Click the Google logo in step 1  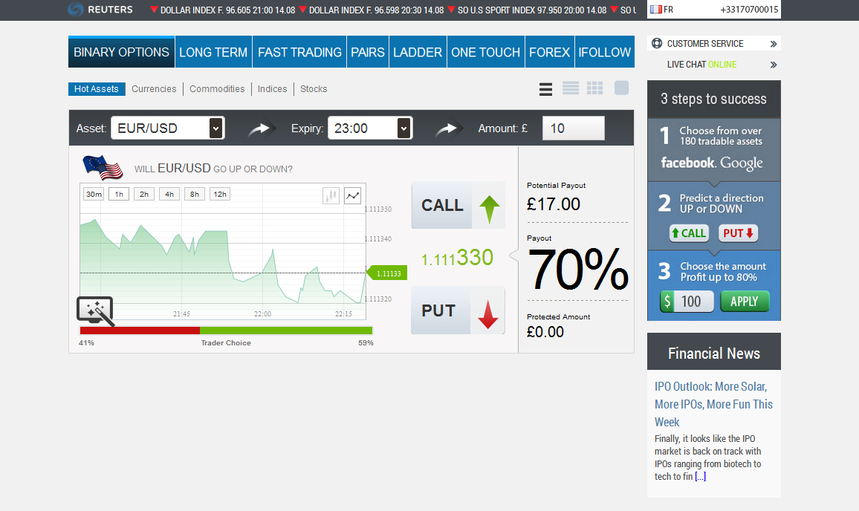pyautogui.click(x=741, y=163)
